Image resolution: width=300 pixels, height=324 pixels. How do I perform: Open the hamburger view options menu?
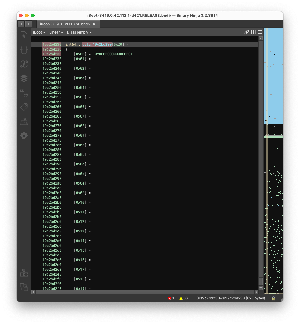pos(260,32)
